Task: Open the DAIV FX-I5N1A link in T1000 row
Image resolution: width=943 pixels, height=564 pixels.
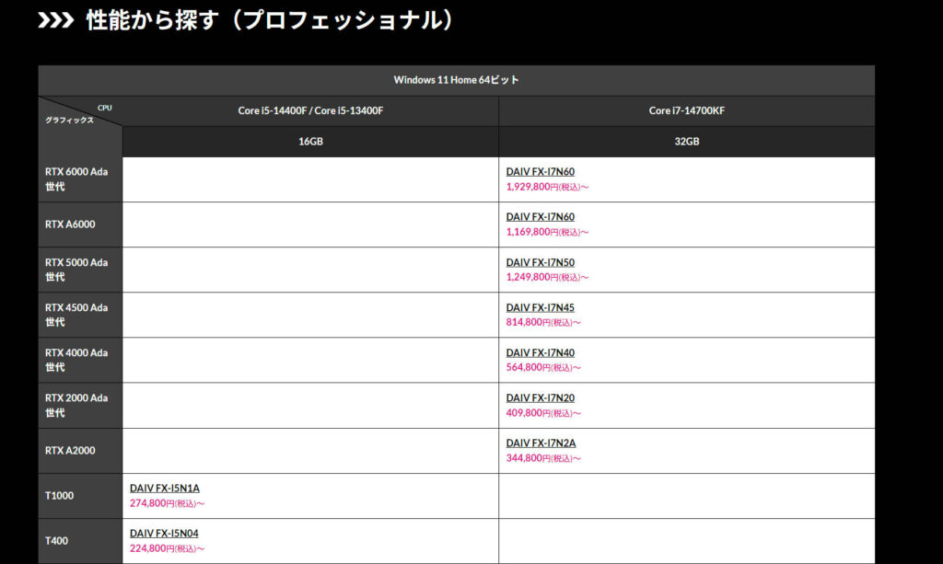Action: tap(164, 488)
